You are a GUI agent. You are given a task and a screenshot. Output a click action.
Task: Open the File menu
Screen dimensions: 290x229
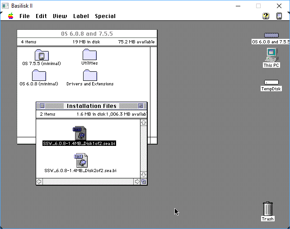(x=24, y=16)
